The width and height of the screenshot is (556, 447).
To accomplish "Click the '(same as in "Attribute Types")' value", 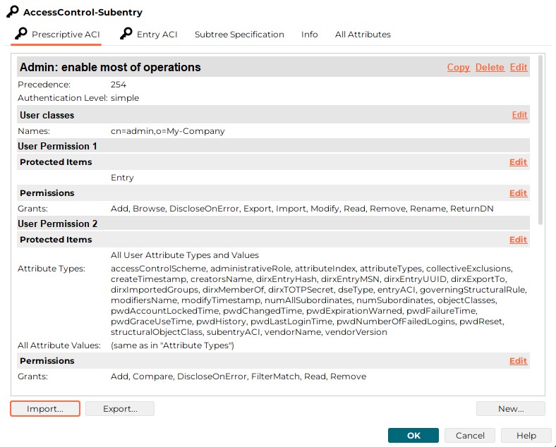I will [172, 345].
